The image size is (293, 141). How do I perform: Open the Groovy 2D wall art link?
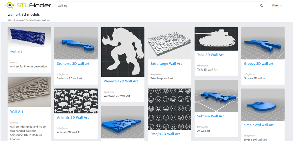pos(258,64)
